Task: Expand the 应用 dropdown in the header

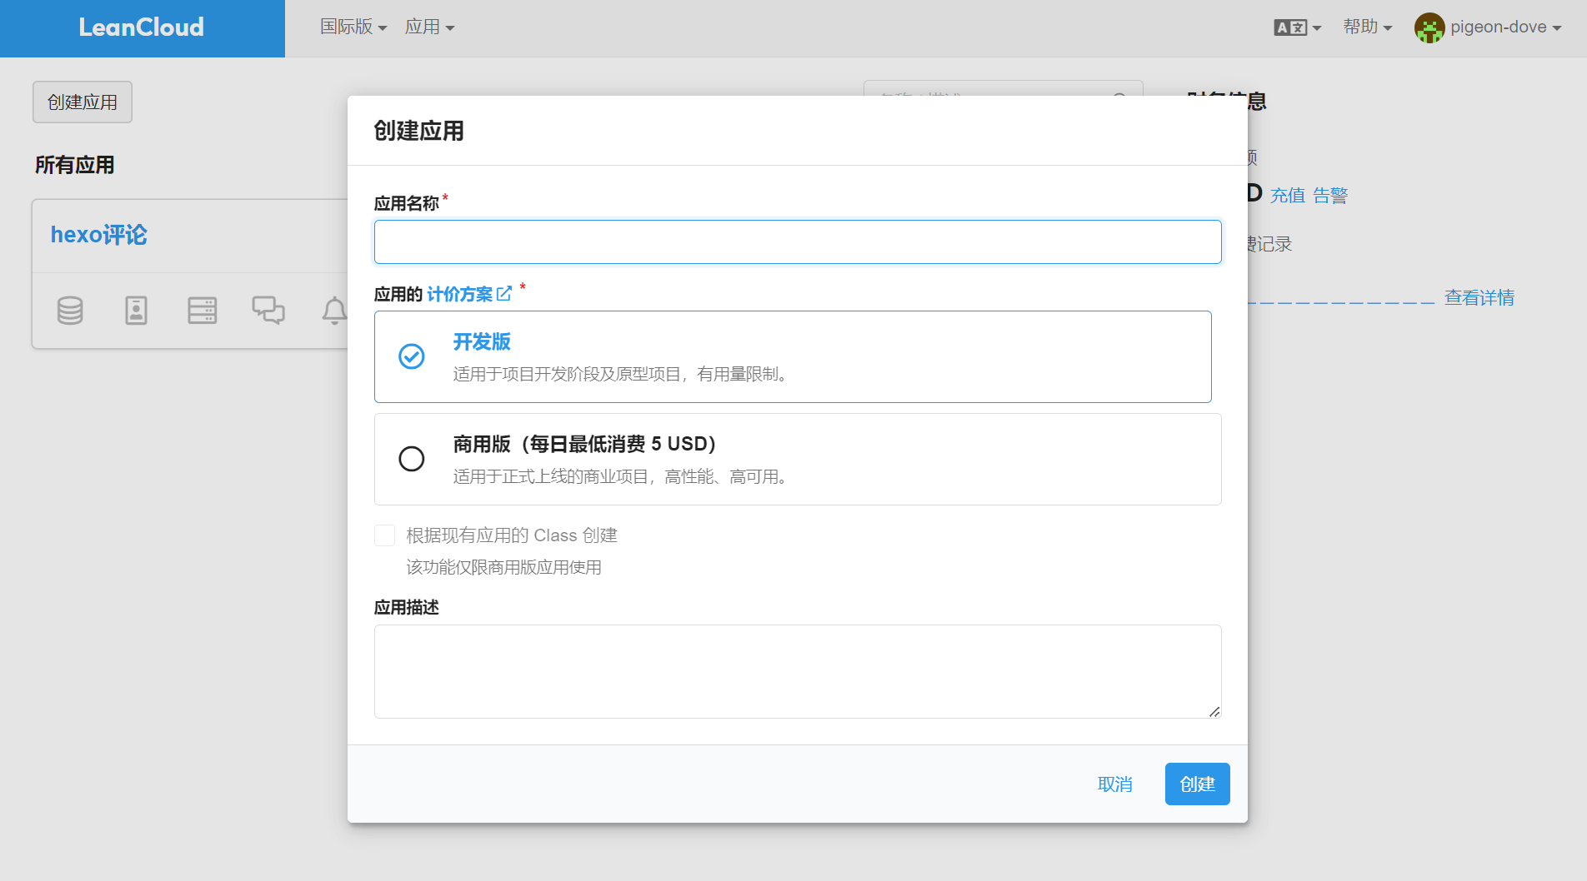Action: coord(429,27)
